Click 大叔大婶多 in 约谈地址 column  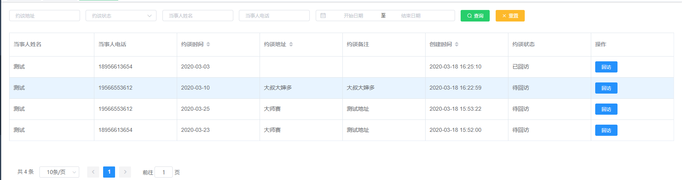tap(278, 88)
